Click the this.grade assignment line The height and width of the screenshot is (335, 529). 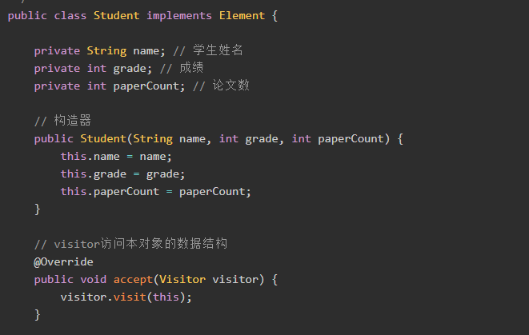(x=122, y=174)
